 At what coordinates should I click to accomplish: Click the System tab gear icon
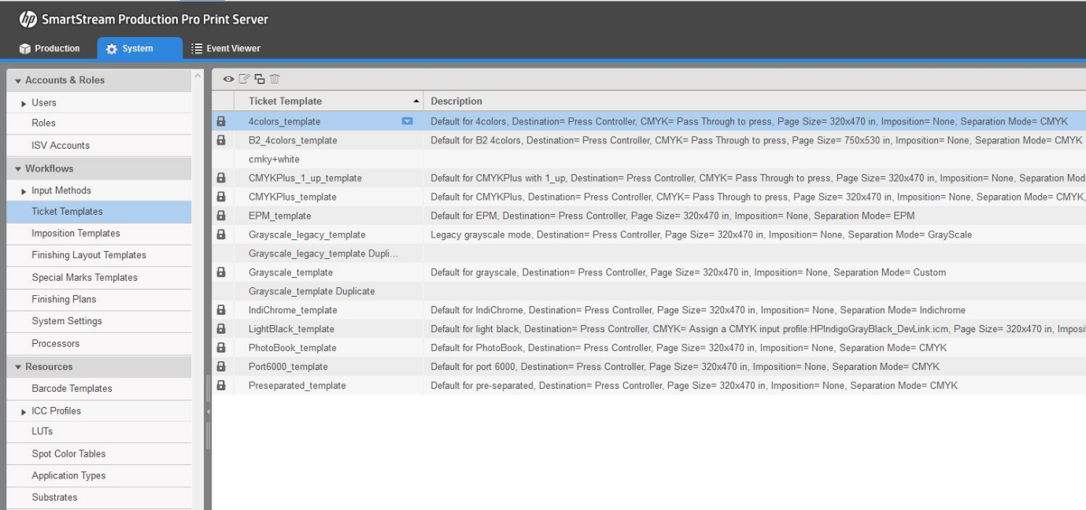pyautogui.click(x=112, y=49)
